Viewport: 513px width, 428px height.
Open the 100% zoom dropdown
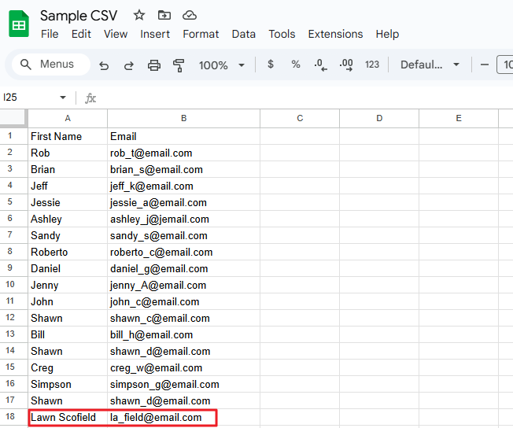coord(221,65)
